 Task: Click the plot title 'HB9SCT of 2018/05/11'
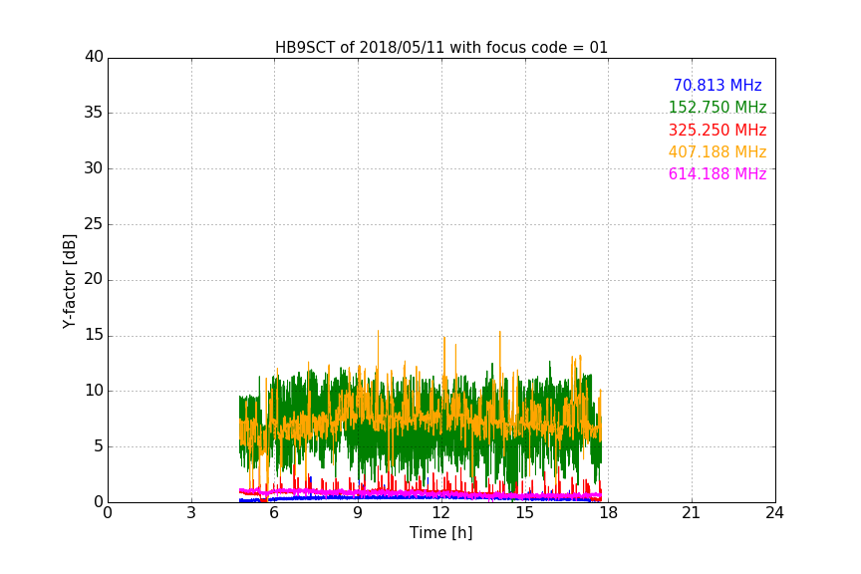[x=440, y=48]
